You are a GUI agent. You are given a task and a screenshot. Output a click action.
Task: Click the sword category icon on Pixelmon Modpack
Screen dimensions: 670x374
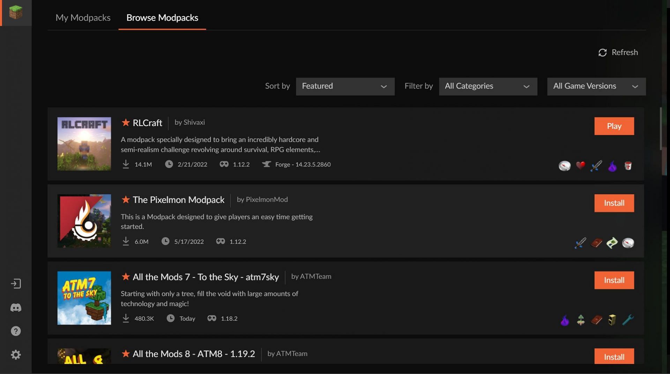coord(580,243)
